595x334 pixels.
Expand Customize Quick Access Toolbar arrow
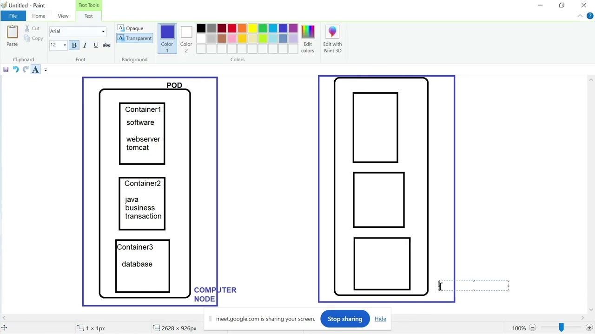coord(46,70)
